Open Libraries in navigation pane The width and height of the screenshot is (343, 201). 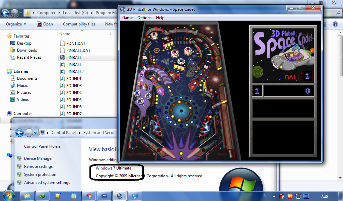pyautogui.click(x=21, y=71)
